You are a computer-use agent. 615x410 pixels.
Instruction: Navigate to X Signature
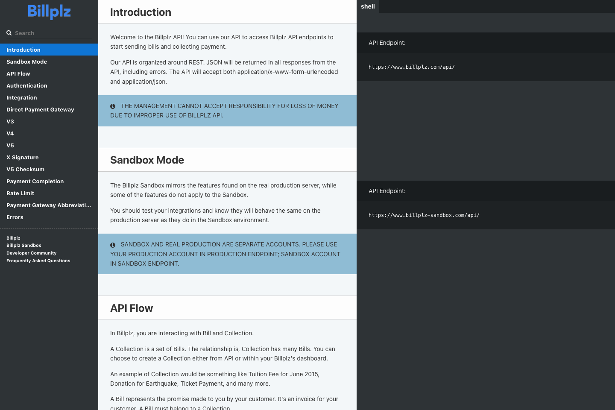click(22, 157)
